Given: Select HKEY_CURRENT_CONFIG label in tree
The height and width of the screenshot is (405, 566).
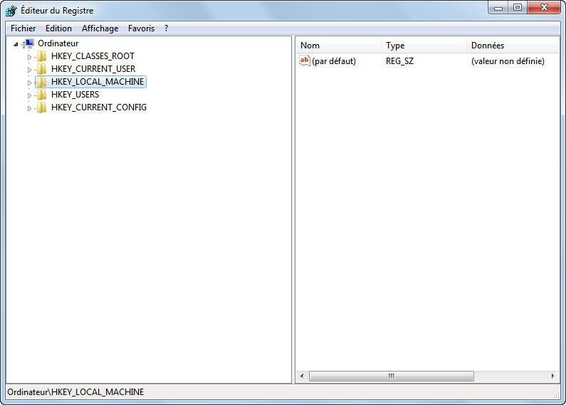Looking at the screenshot, I should point(99,107).
